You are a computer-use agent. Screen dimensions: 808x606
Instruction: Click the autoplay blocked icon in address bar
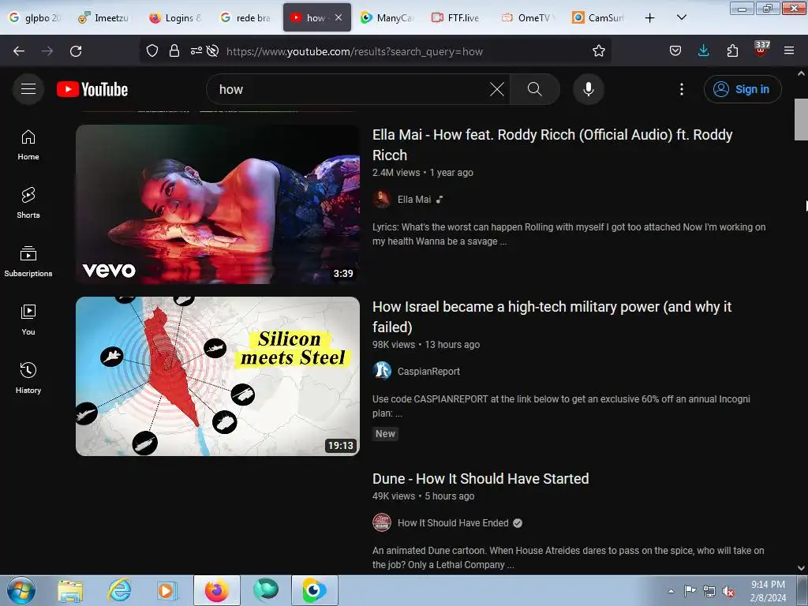click(x=212, y=51)
